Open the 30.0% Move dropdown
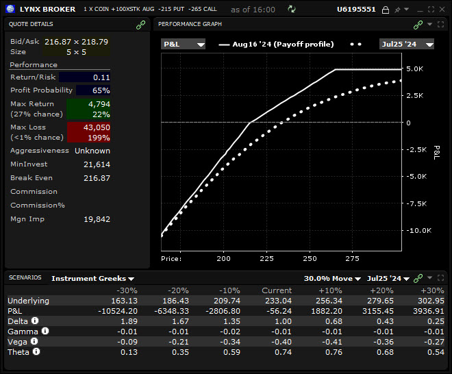Viewport: 452px width, 374px height. click(332, 278)
